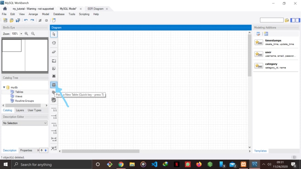Open the Edit menu
Viewport: 301px width, 169px height.
[12, 14]
